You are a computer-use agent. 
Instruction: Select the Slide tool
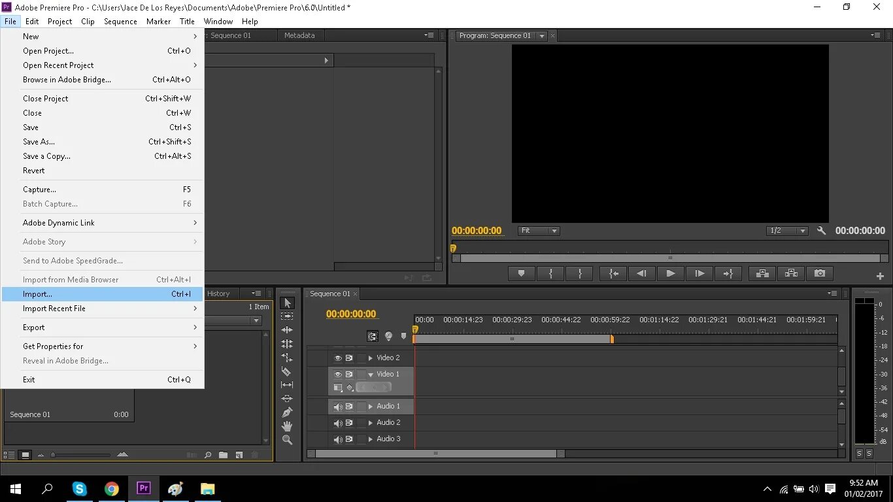pyautogui.click(x=287, y=399)
